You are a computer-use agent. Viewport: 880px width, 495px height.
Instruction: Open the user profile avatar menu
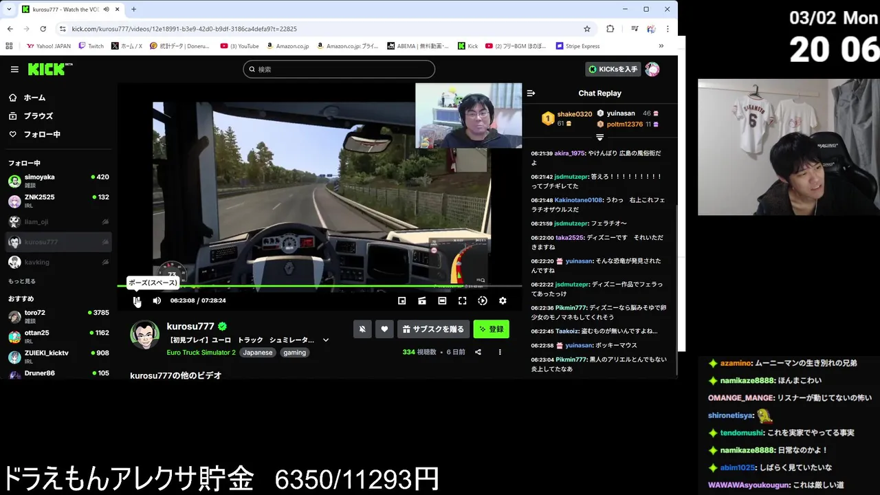tap(652, 69)
